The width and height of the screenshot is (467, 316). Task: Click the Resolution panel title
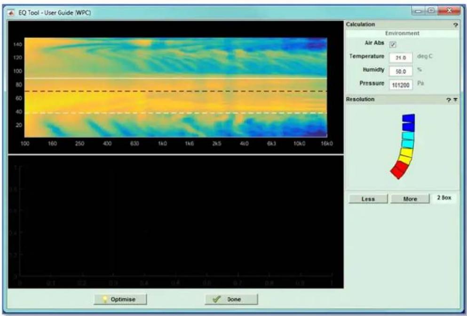[x=360, y=99]
